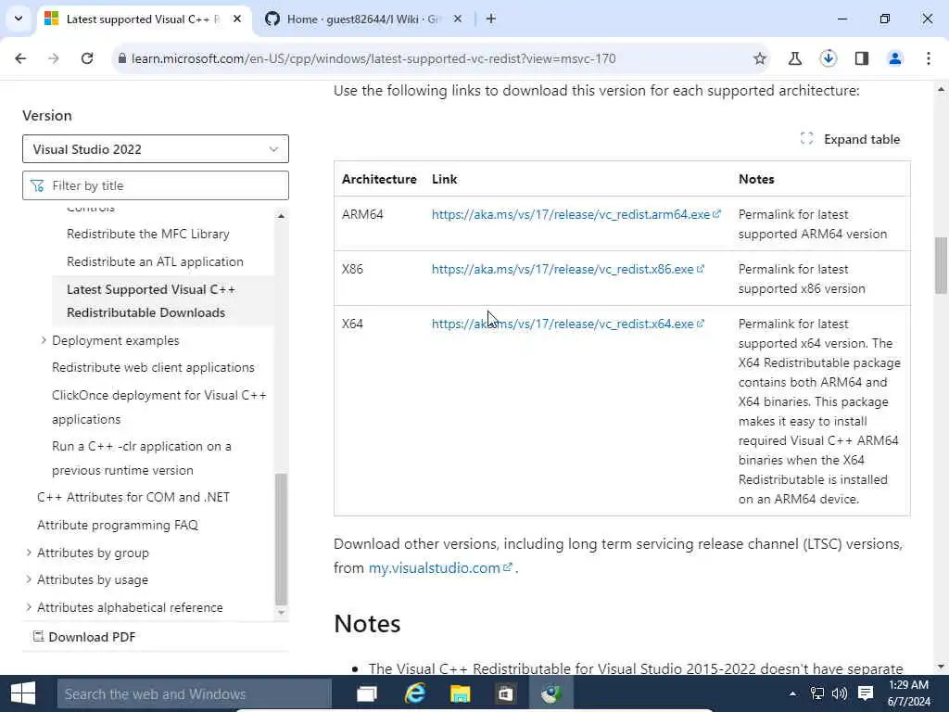Expand Attributes by group
949x712 pixels.
coord(29,553)
